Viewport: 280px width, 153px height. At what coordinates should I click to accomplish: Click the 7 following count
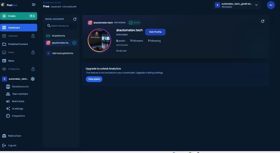point(154,41)
